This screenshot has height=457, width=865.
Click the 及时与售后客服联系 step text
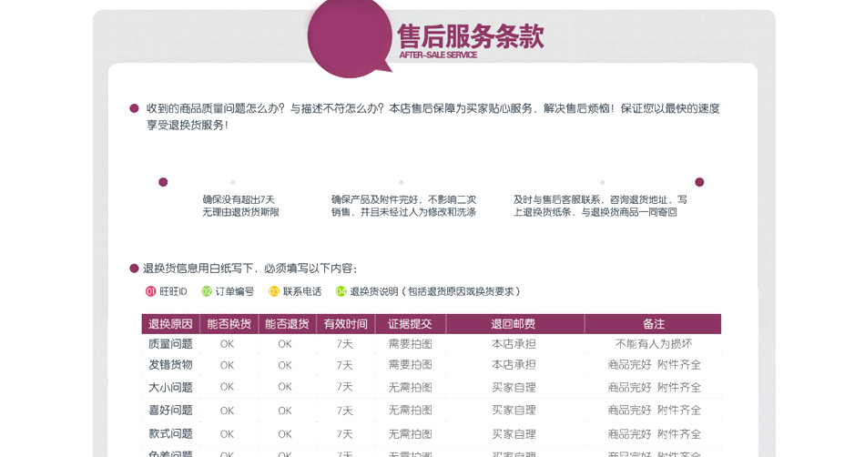click(x=600, y=206)
